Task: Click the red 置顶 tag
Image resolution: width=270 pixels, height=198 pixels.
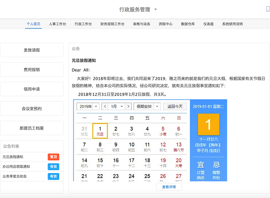Action: (x=53, y=157)
